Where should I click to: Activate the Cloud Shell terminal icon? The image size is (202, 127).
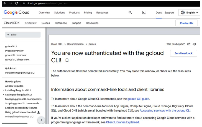click(144, 13)
